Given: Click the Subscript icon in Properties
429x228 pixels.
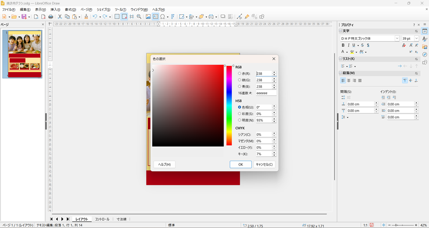Looking at the screenshot, I should coord(417,52).
